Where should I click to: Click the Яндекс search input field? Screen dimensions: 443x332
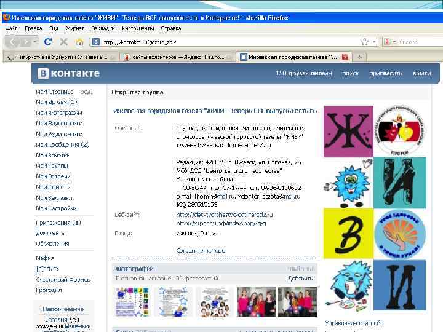coord(420,42)
